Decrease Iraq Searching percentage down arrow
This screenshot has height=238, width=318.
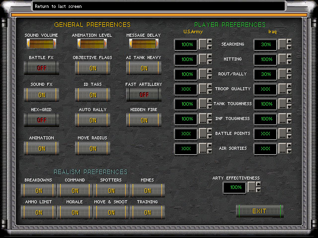click(289, 47)
